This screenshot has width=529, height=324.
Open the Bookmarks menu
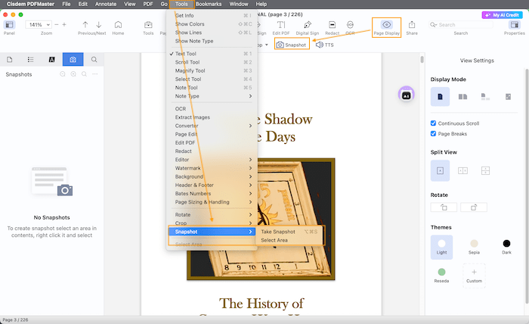(x=209, y=4)
